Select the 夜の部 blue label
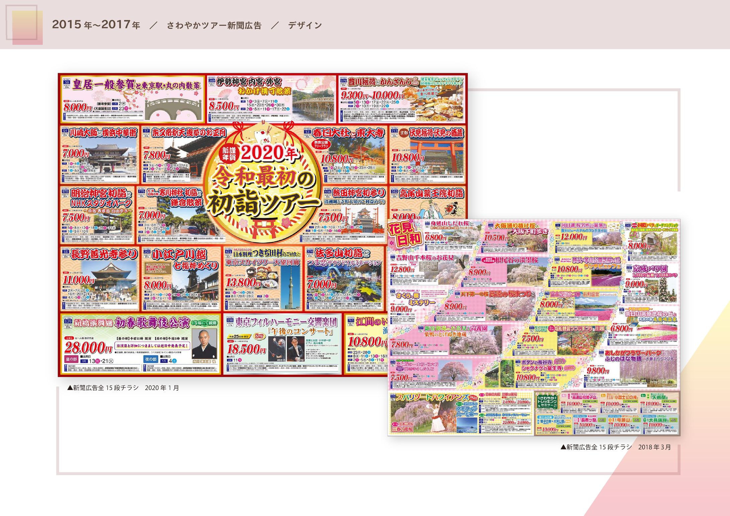This screenshot has width=730, height=516. [x=151, y=359]
